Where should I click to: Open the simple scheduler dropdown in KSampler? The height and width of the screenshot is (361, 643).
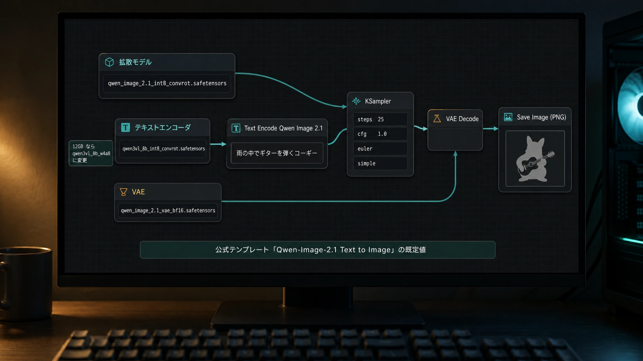380,163
